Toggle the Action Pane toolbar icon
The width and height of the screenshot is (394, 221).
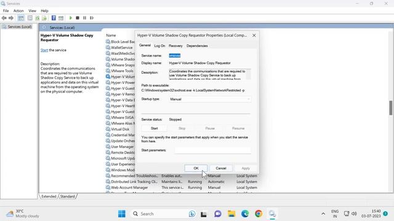pos(61,18)
